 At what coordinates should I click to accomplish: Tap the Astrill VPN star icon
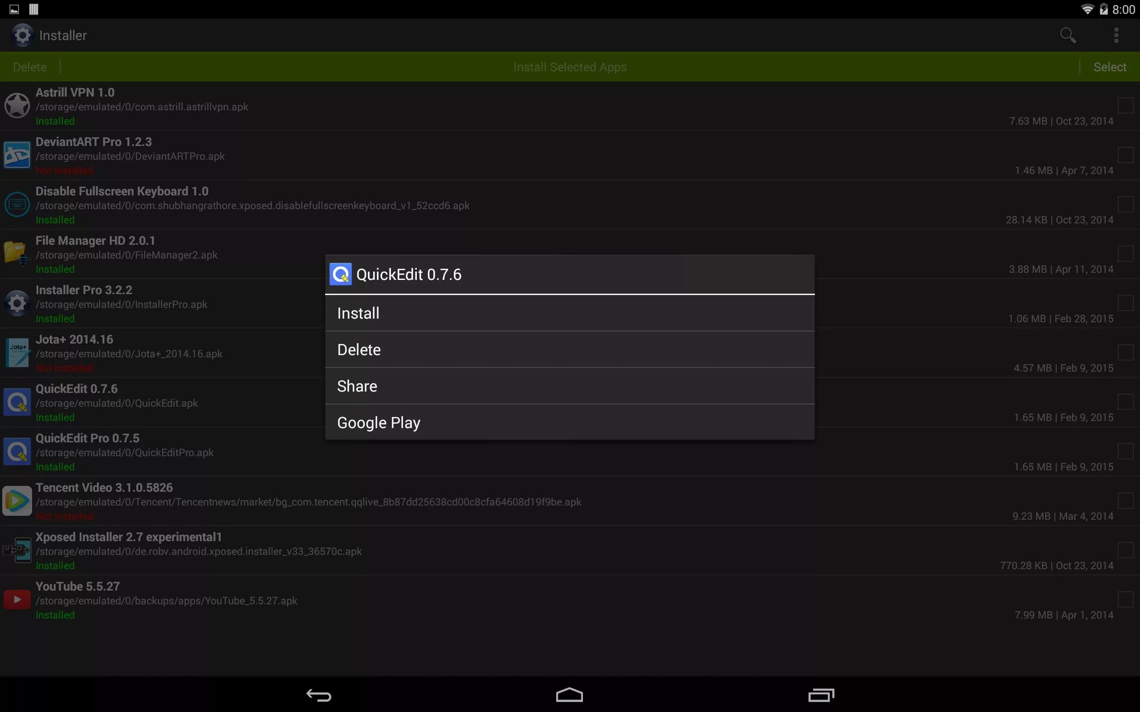17,105
